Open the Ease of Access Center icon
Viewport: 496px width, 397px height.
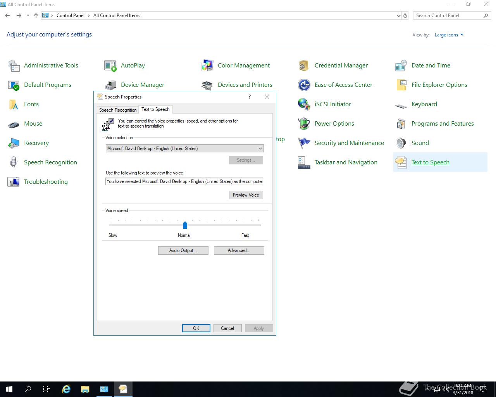pos(304,85)
